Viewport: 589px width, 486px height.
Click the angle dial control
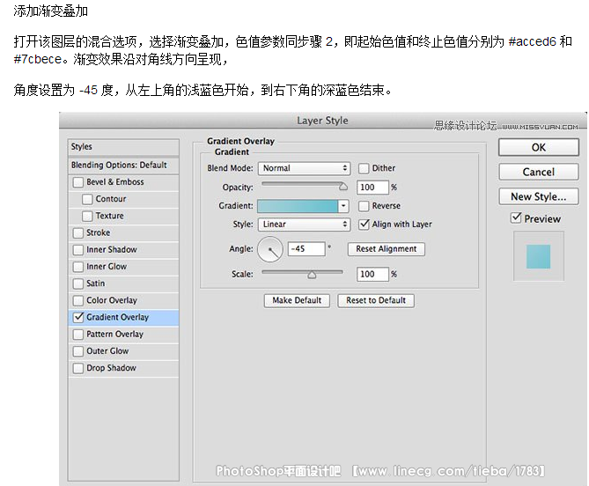[x=270, y=250]
